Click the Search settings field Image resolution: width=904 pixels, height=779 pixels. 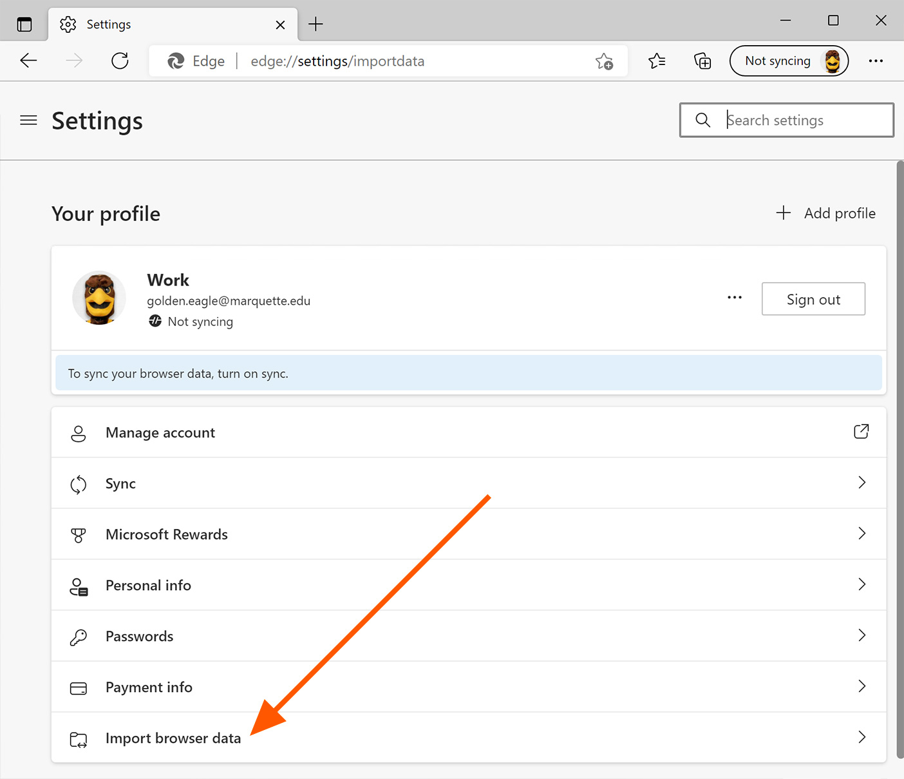[x=798, y=120]
